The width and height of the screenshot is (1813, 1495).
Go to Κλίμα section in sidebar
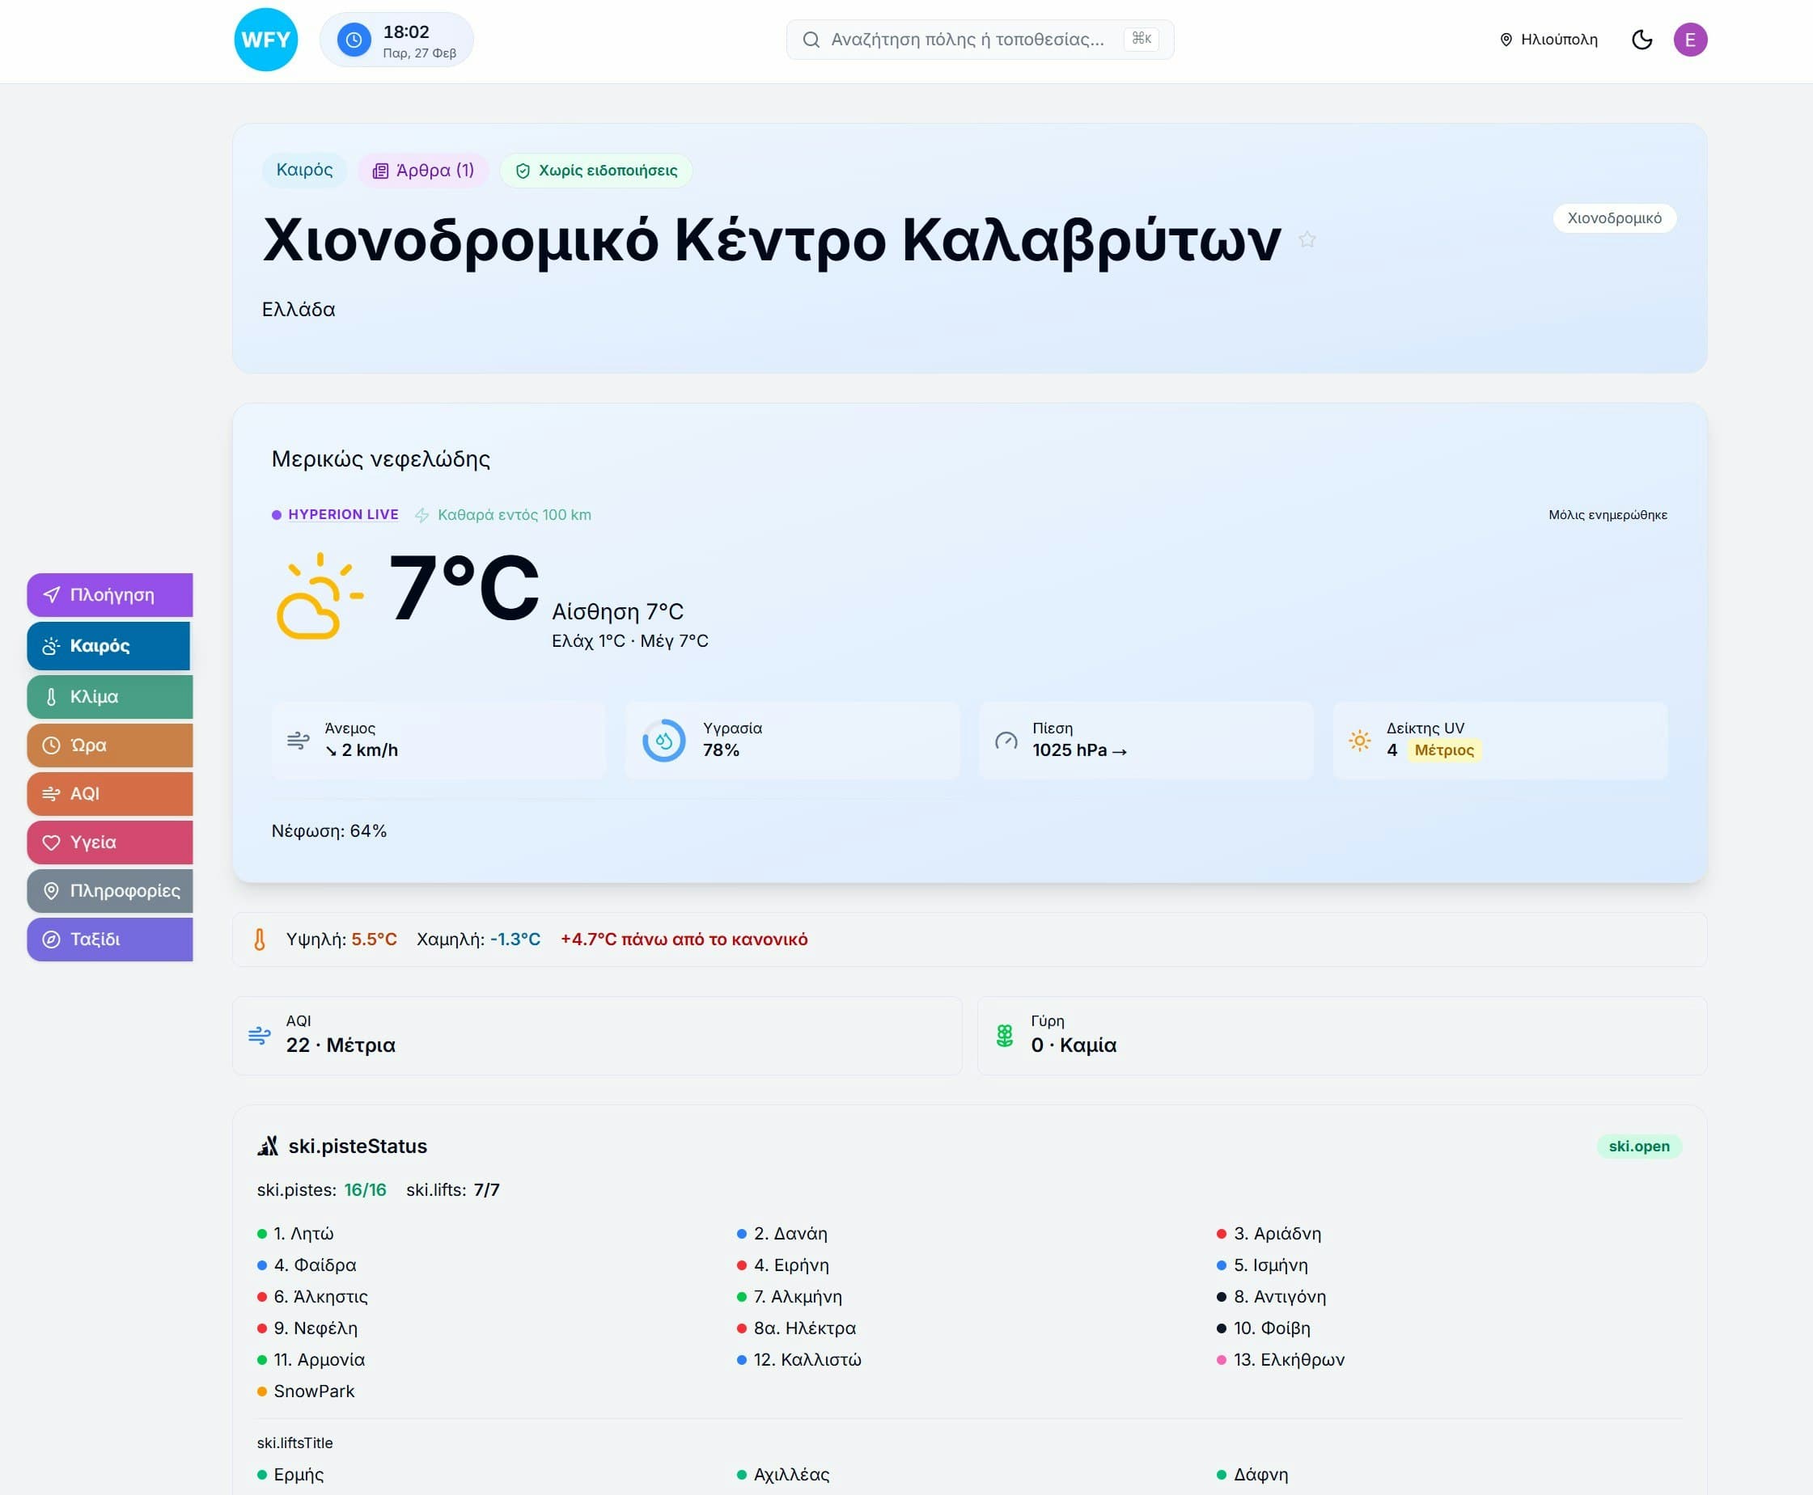tap(110, 697)
